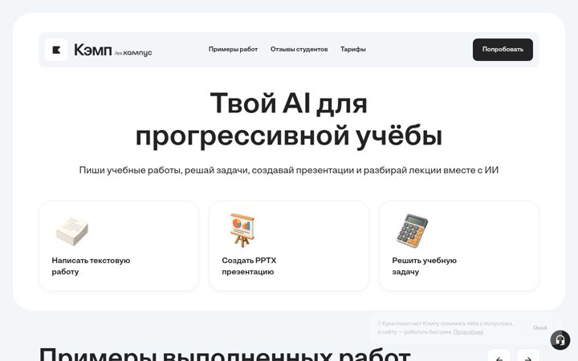Screen dimensions: 578x361
Task: Click the calculator icon
Action: 412,230
